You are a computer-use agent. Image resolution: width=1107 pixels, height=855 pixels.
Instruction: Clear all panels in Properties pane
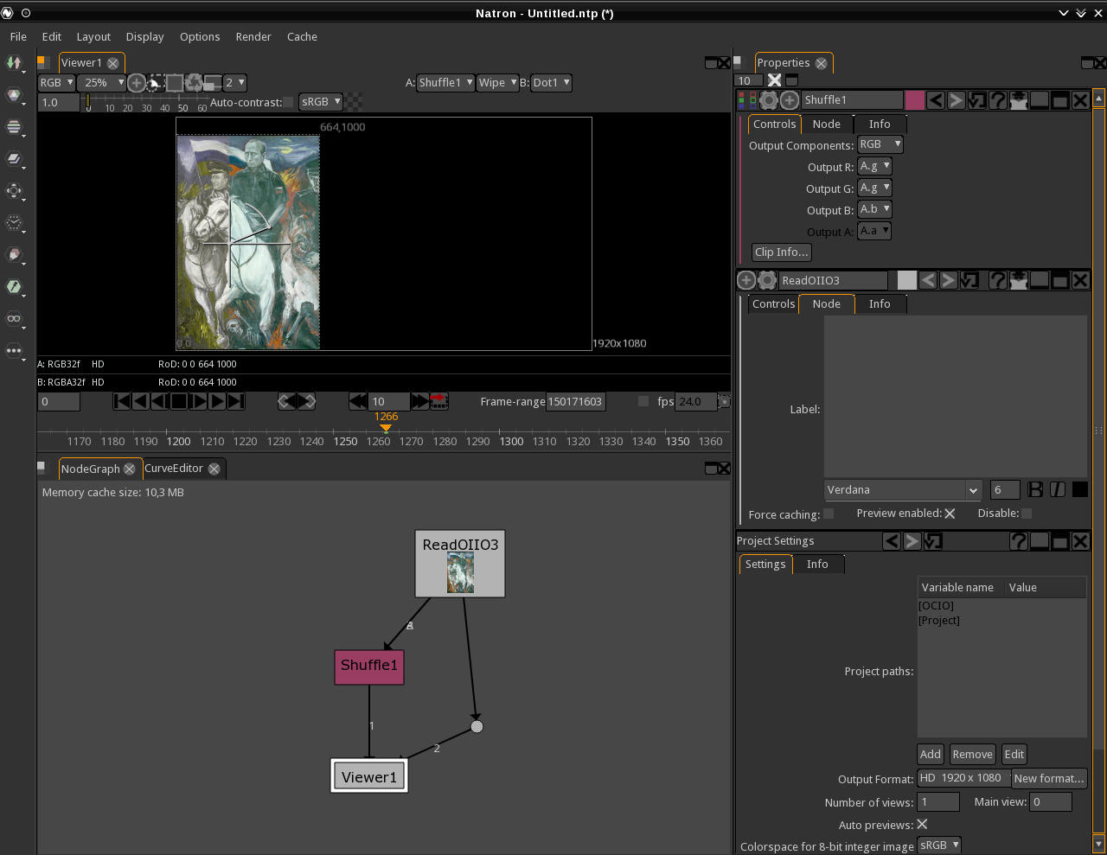click(x=775, y=80)
